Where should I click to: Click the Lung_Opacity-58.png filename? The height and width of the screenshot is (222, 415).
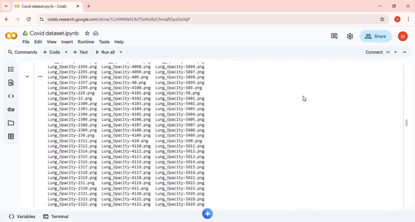[178, 93]
